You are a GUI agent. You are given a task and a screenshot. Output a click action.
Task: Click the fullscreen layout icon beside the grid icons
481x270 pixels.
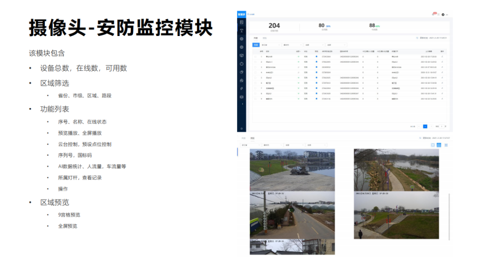pos(446,145)
